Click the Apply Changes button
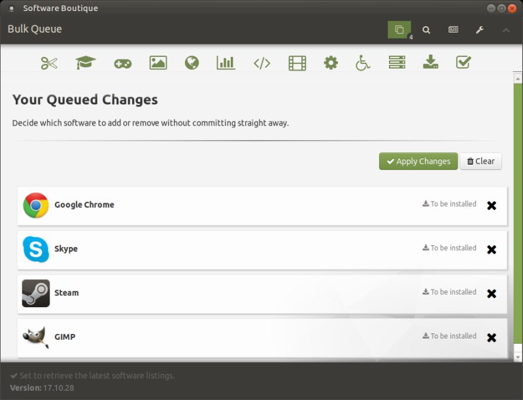 [x=418, y=161]
